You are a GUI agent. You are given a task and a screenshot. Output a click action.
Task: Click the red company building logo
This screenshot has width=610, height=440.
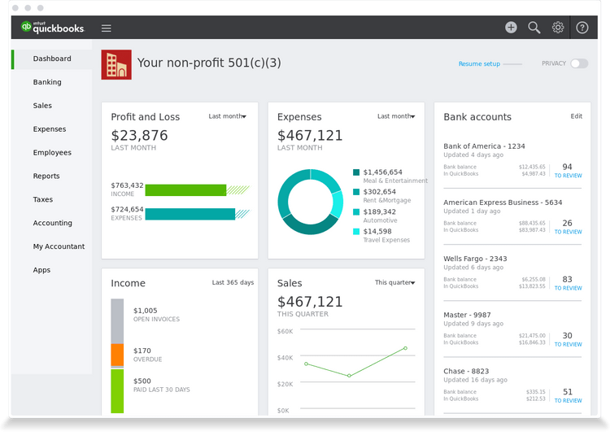pos(116,64)
